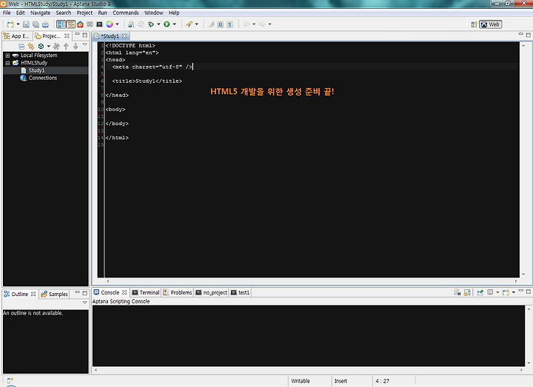The image size is (533, 387).
Task: Click Collapse All icon in Project Explorer
Action: tap(21, 46)
